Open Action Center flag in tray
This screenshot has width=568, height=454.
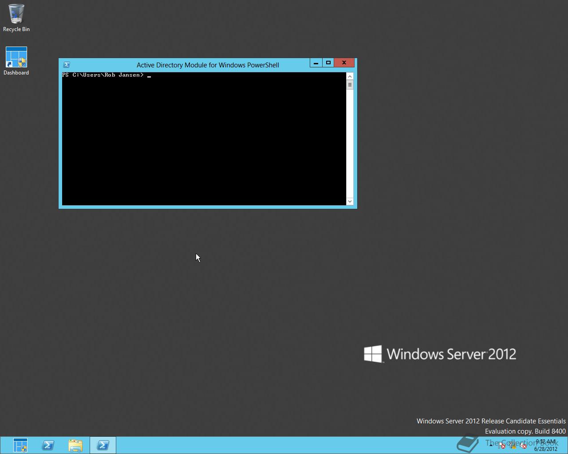coord(501,445)
